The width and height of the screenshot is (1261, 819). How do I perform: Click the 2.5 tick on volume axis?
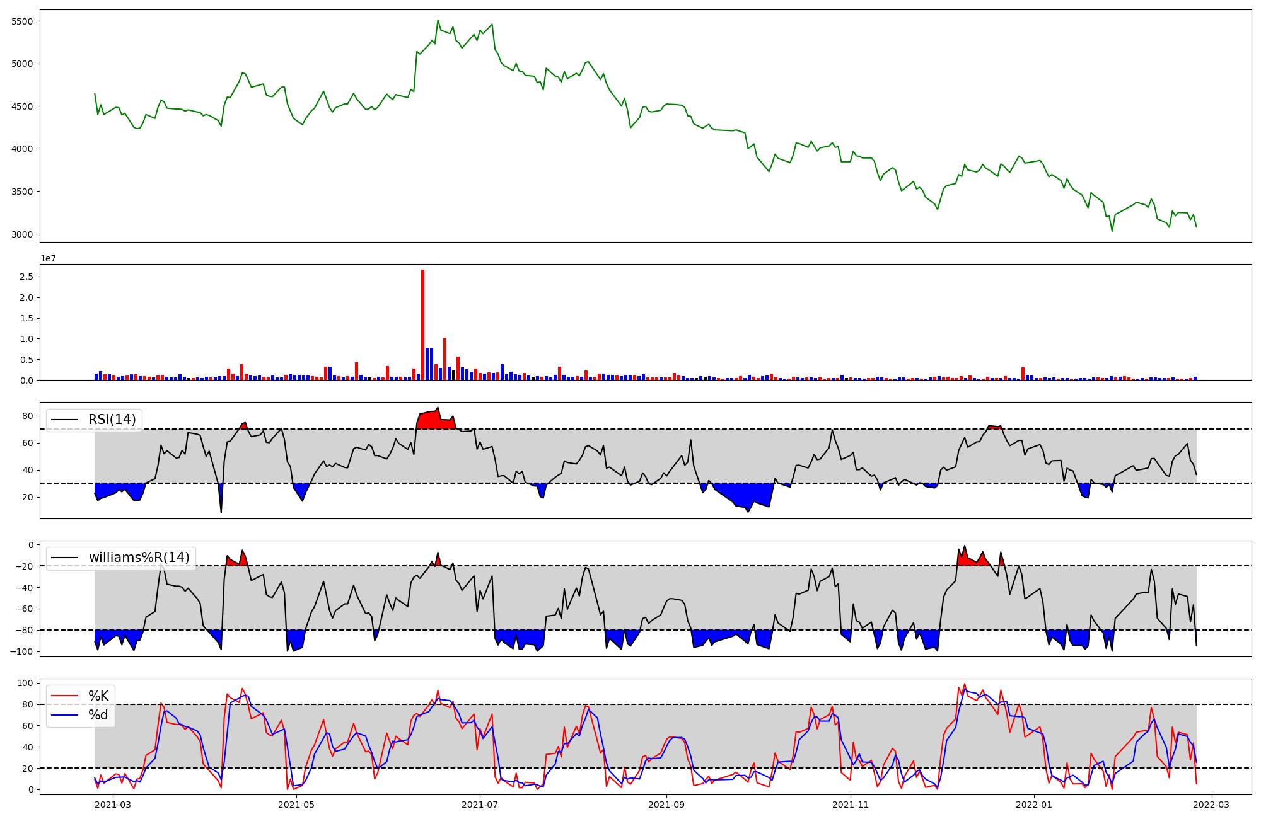[x=26, y=277]
